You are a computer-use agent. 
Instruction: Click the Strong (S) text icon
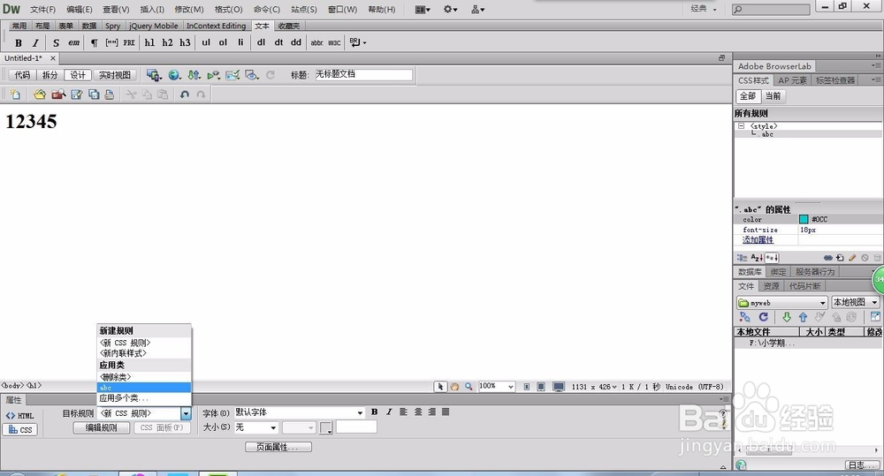coord(56,42)
